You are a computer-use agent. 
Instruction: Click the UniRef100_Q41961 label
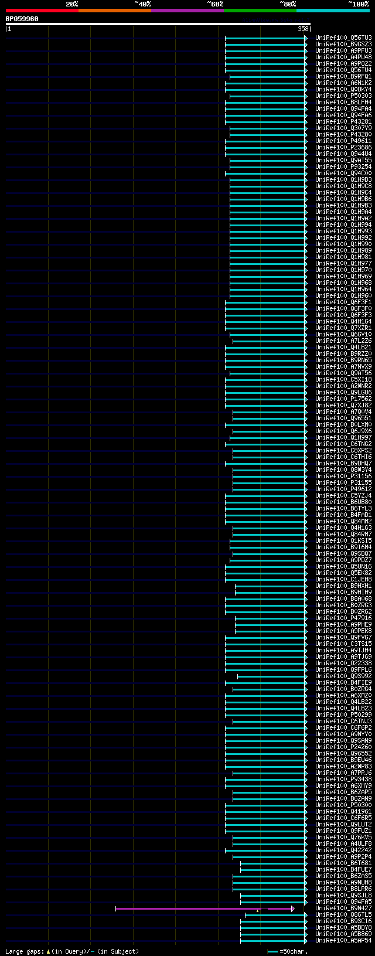(x=343, y=811)
